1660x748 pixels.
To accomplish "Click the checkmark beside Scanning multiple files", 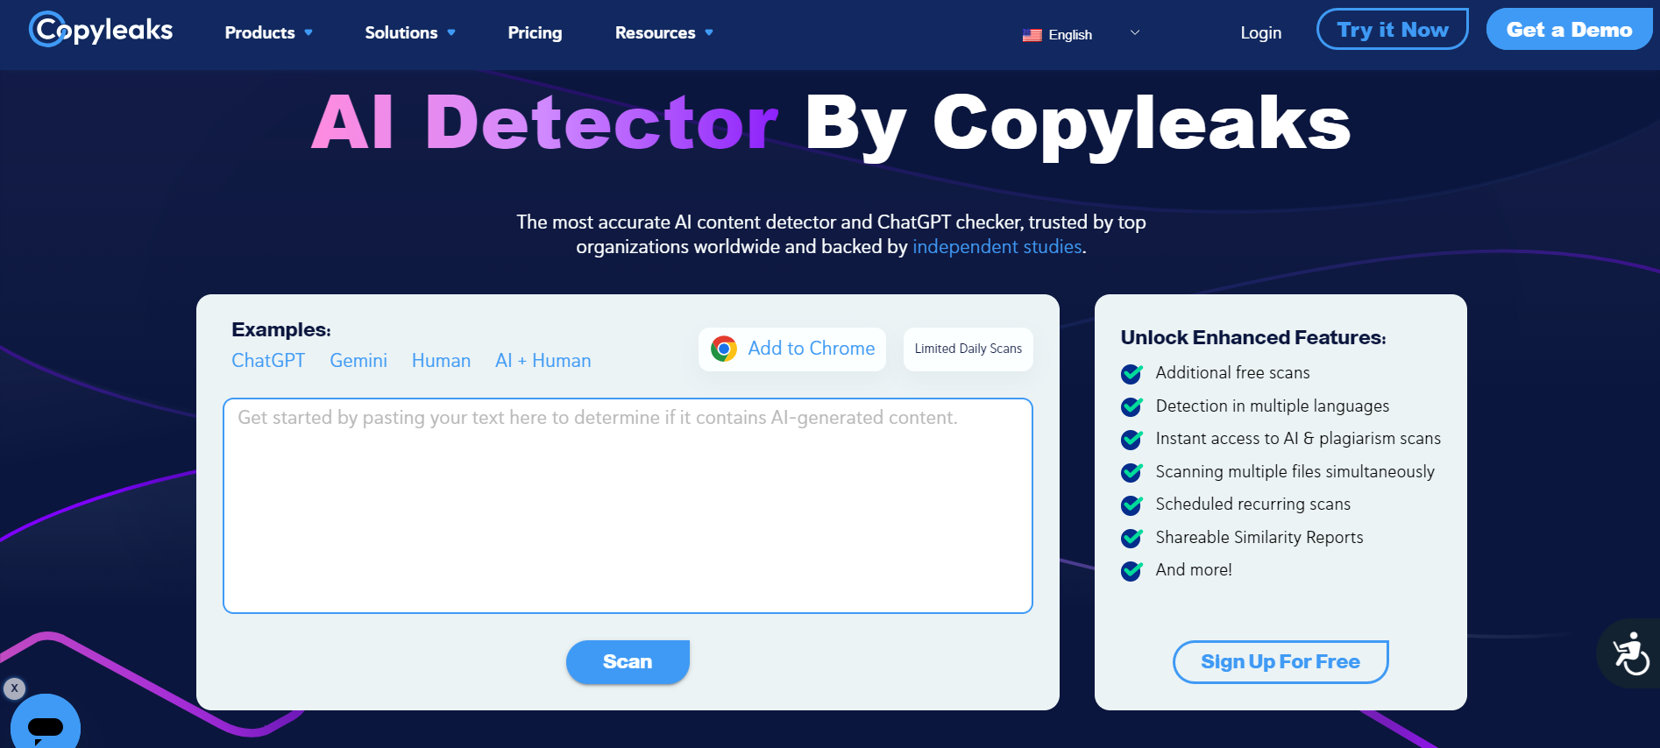I will point(1131,472).
